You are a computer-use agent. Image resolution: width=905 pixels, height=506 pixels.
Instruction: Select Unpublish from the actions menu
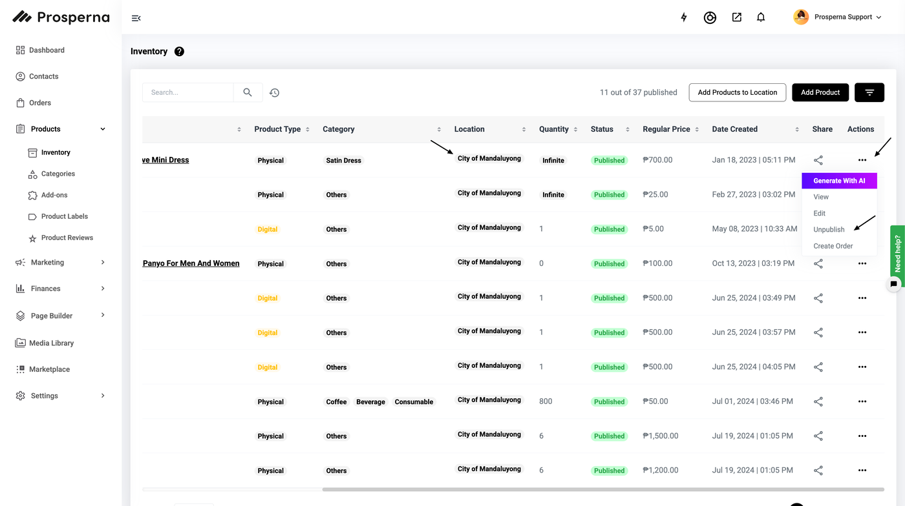pos(829,230)
